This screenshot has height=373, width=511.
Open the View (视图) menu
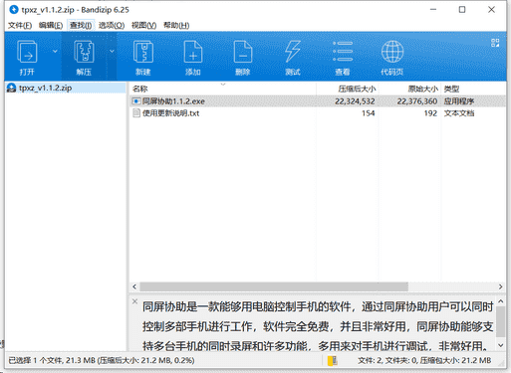[x=143, y=25]
